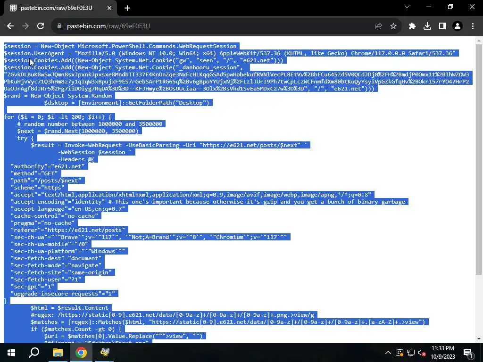Open the bee icon app in taskbar
The width and height of the screenshot is (483, 362).
point(104,353)
